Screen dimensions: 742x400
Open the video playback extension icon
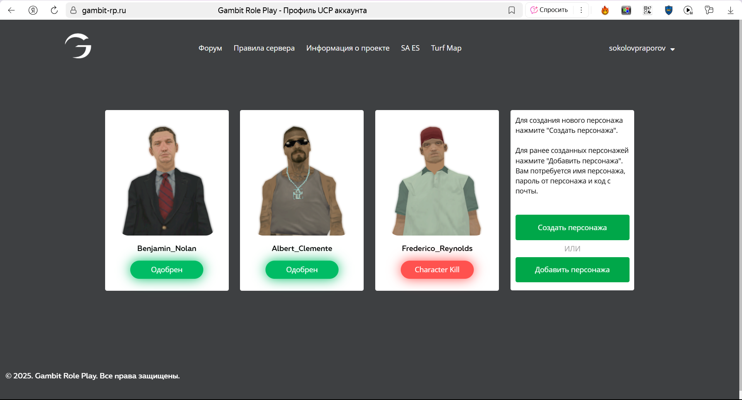click(x=688, y=10)
